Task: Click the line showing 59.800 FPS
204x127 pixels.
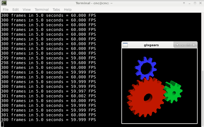Action: tap(48, 58)
